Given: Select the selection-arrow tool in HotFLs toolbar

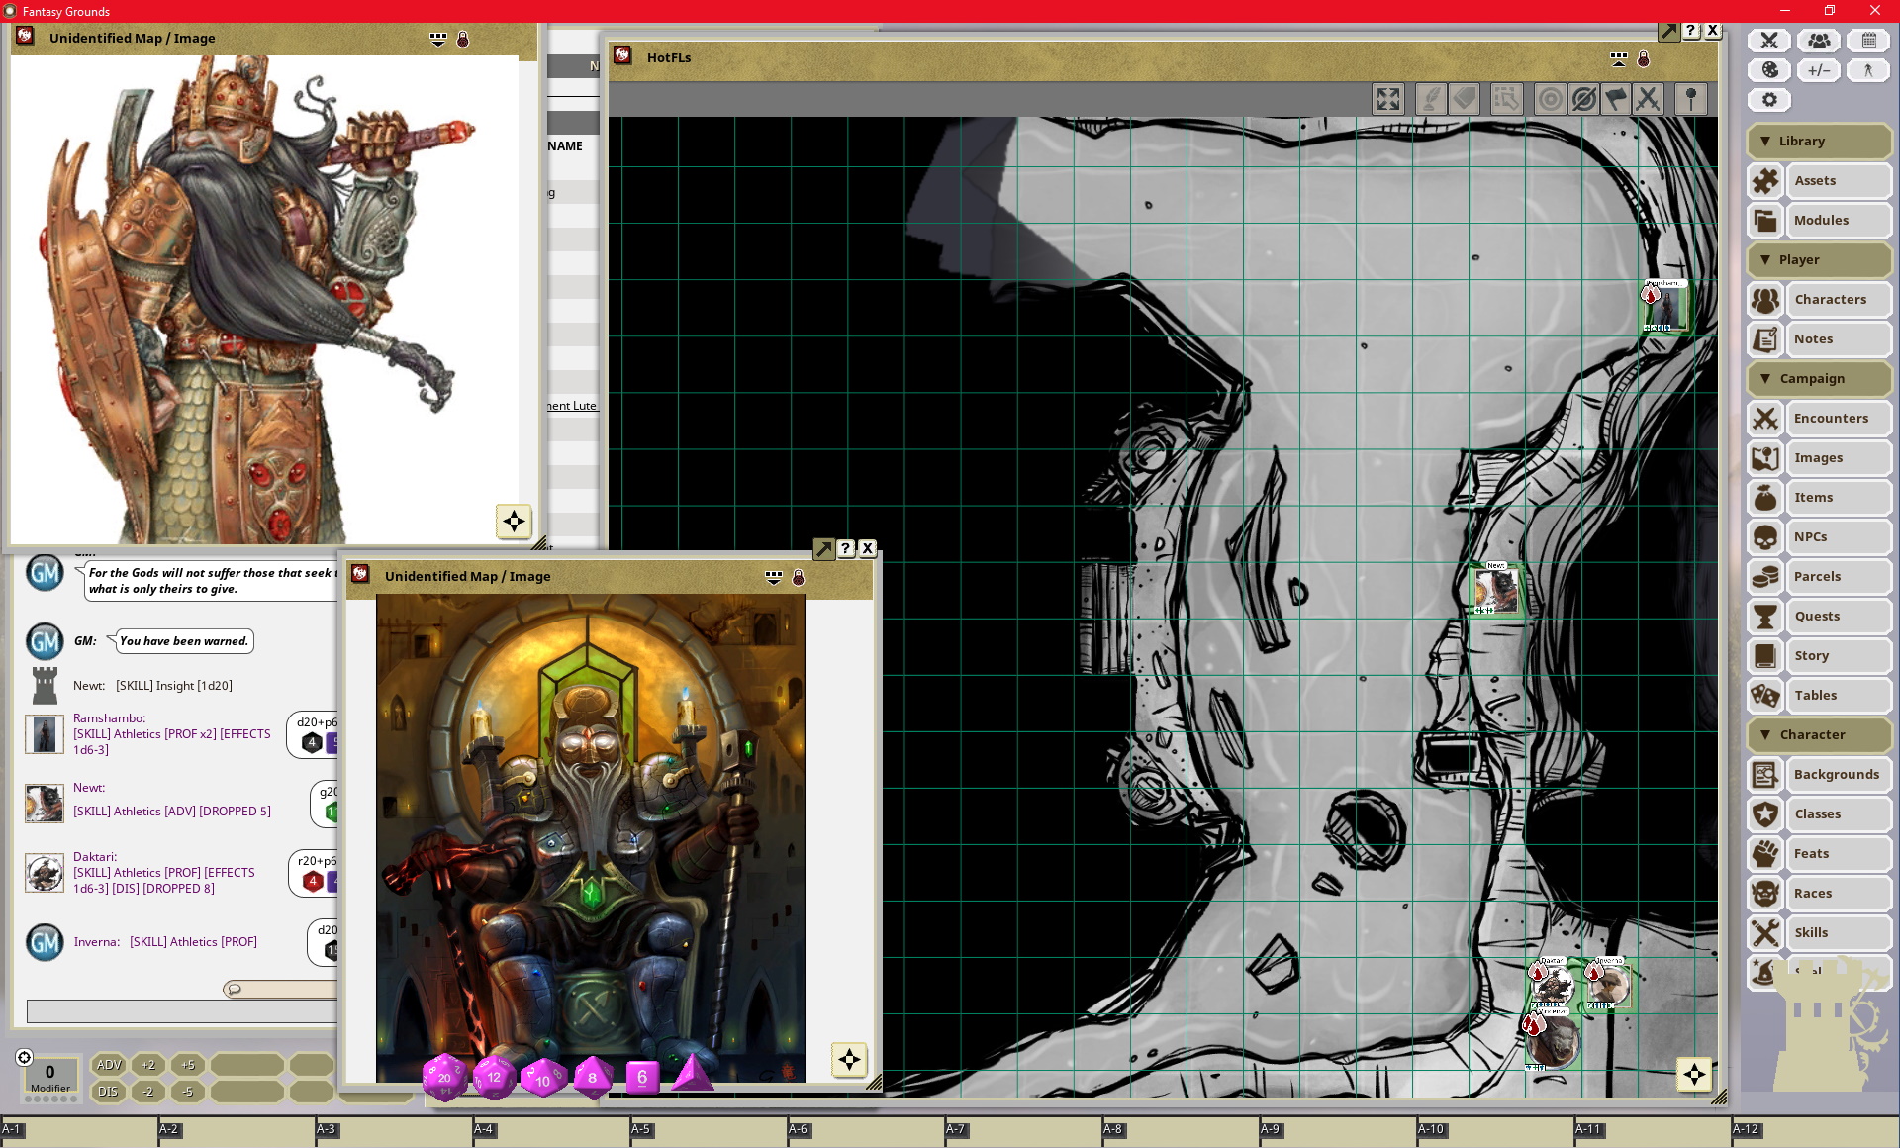Looking at the screenshot, I should 1506,99.
